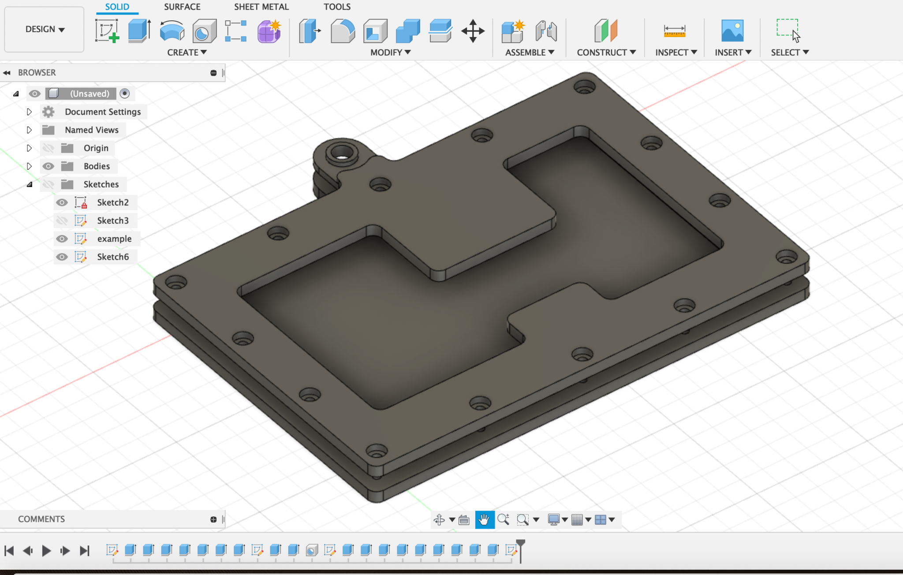
Task: Click the Zoom magnifier tool
Action: [x=503, y=519]
